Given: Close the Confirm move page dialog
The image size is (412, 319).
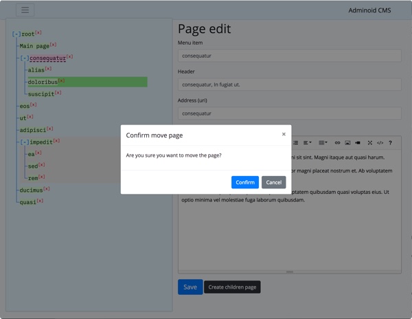Looking at the screenshot, I should pyautogui.click(x=284, y=135).
